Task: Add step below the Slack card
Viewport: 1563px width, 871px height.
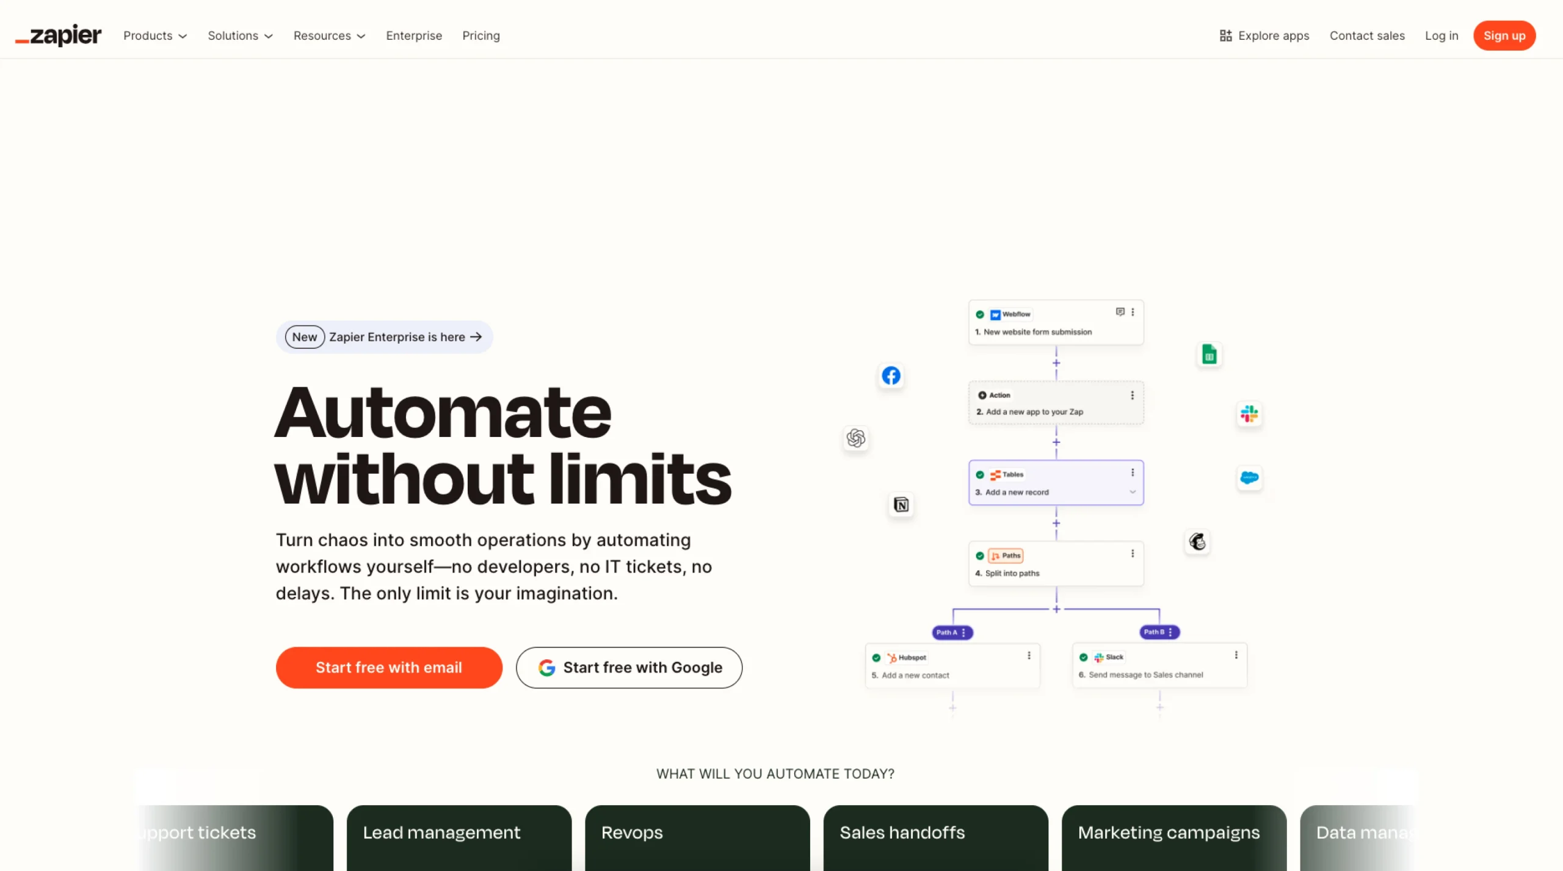Action: tap(1159, 707)
